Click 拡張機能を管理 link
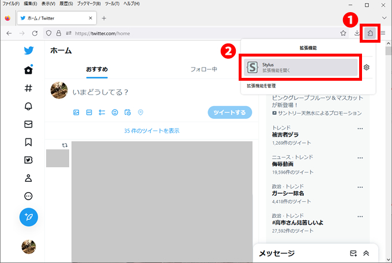The width and height of the screenshot is (392, 263). tap(261, 86)
